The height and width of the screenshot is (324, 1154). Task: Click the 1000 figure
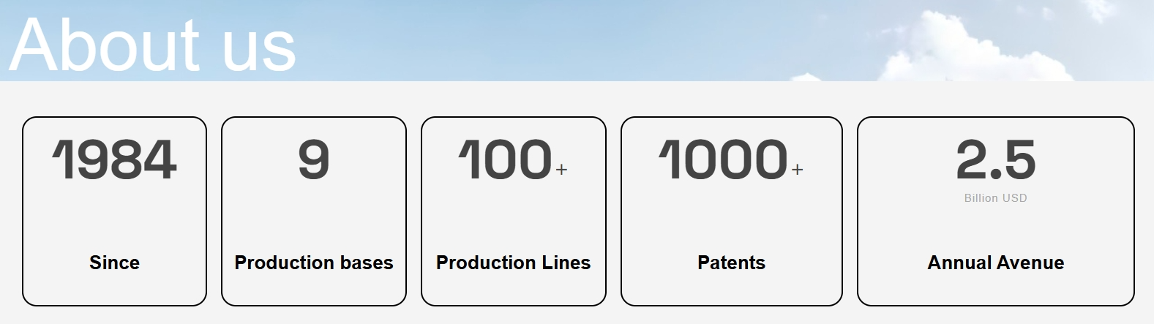point(723,160)
